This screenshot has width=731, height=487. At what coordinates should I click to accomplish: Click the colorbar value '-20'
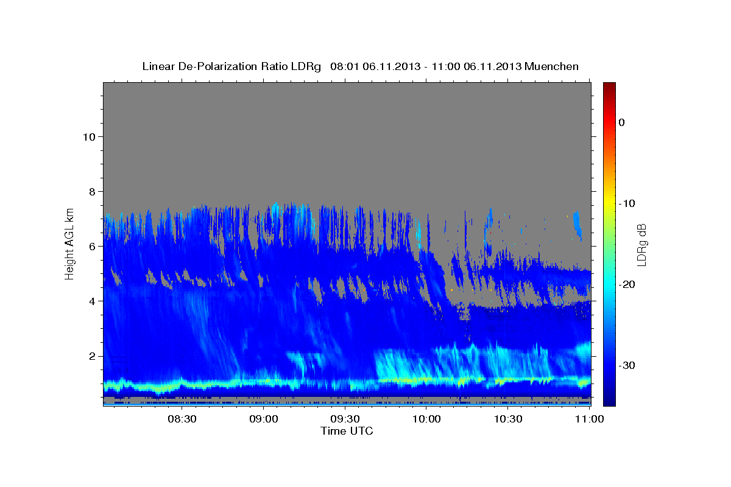tap(627, 284)
